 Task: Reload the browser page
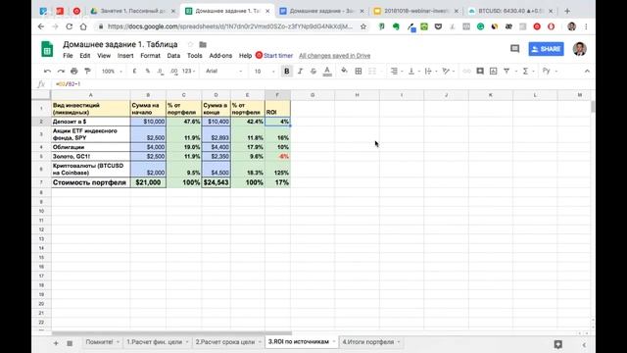click(x=70, y=26)
